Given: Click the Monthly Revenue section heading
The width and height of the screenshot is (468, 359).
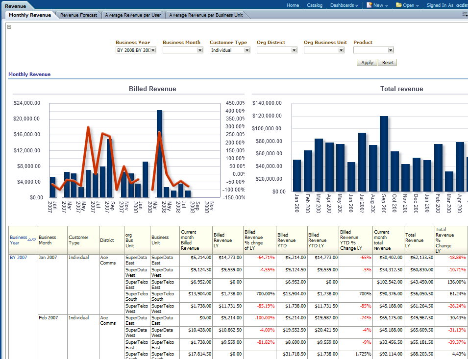Looking at the screenshot, I should 29,74.
